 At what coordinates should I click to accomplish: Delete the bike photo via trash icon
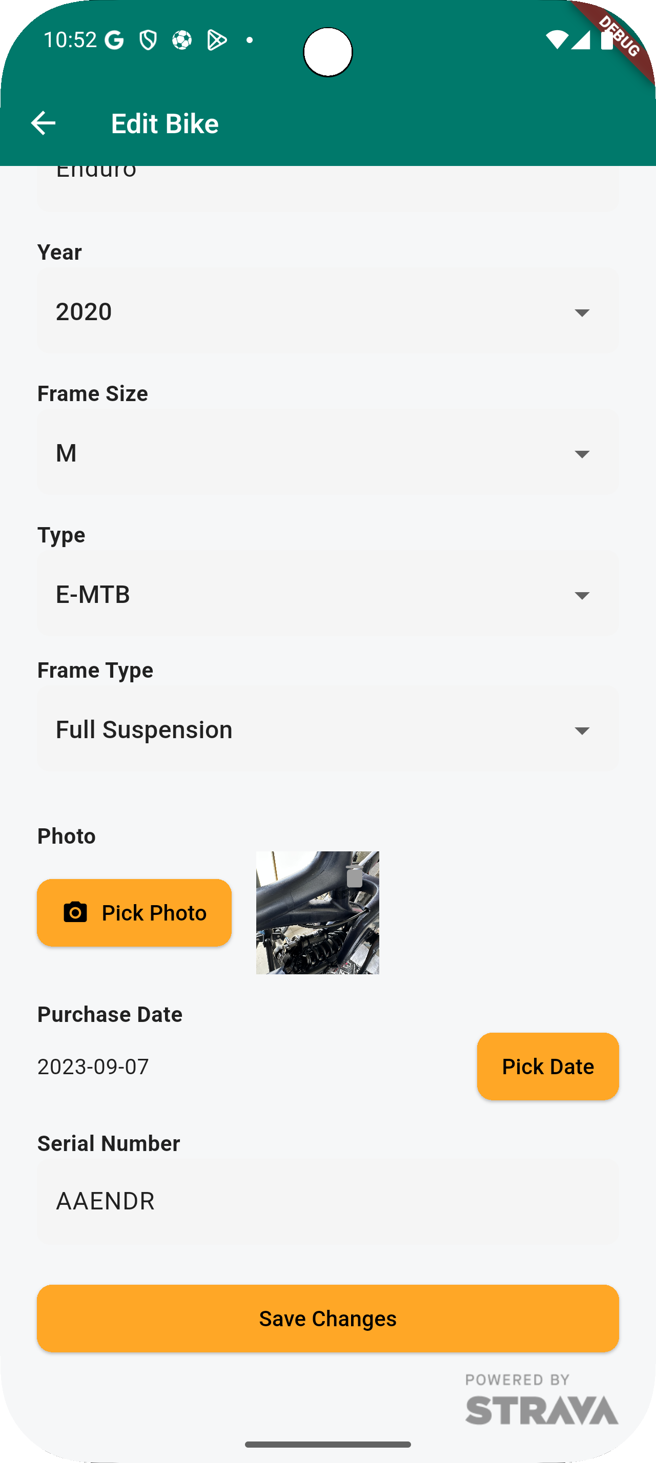click(355, 876)
